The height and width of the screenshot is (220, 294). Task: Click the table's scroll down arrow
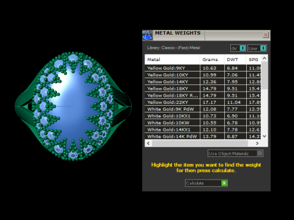(x=265, y=136)
